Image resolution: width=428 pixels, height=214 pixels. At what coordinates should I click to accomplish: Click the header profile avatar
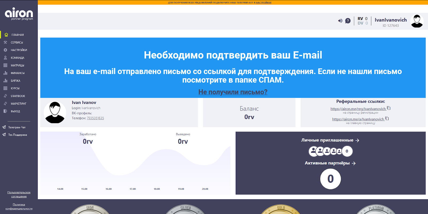(417, 21)
